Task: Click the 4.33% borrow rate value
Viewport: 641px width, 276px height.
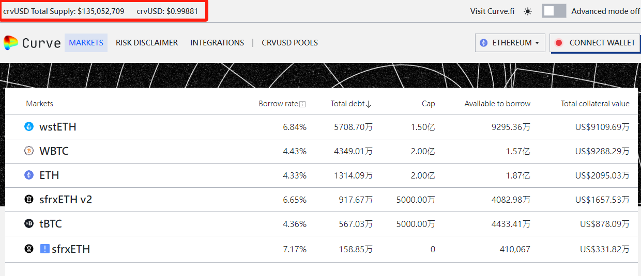Action: (295, 175)
